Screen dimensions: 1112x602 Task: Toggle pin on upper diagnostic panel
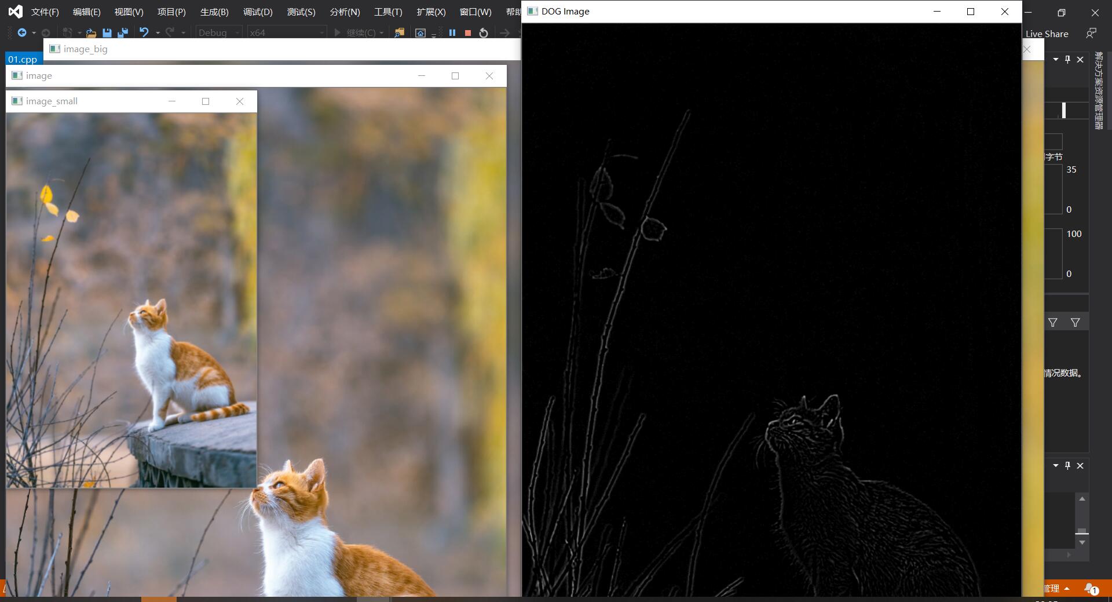point(1067,59)
